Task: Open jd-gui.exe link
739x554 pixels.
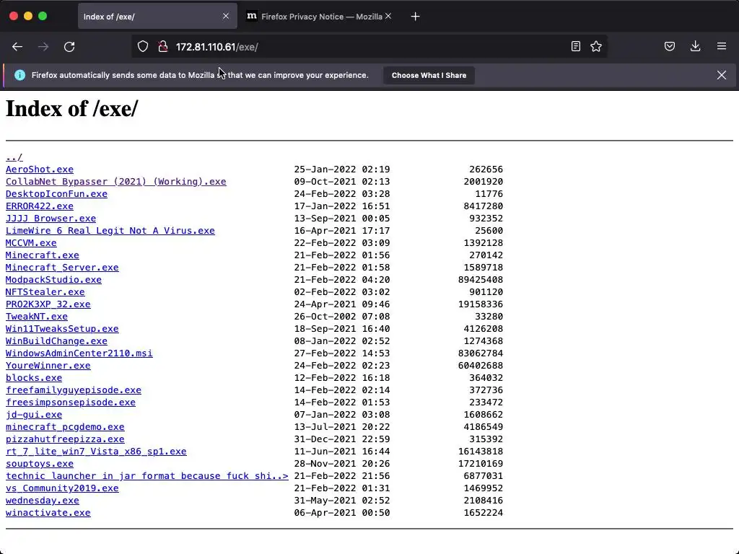Action: point(34,414)
